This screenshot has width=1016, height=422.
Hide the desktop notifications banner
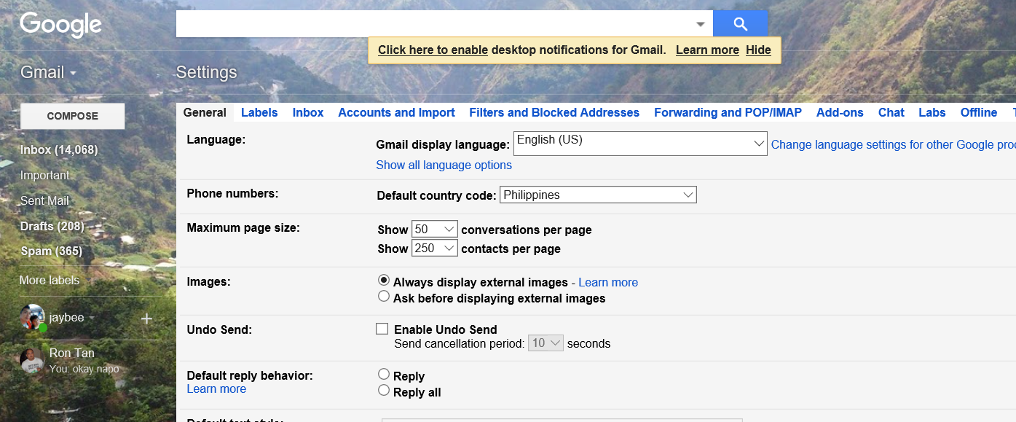pos(758,50)
